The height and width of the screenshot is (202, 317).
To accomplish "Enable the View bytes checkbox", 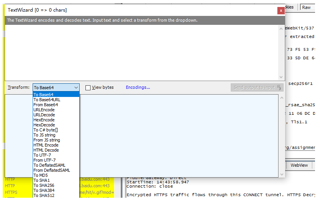I will [x=88, y=88].
